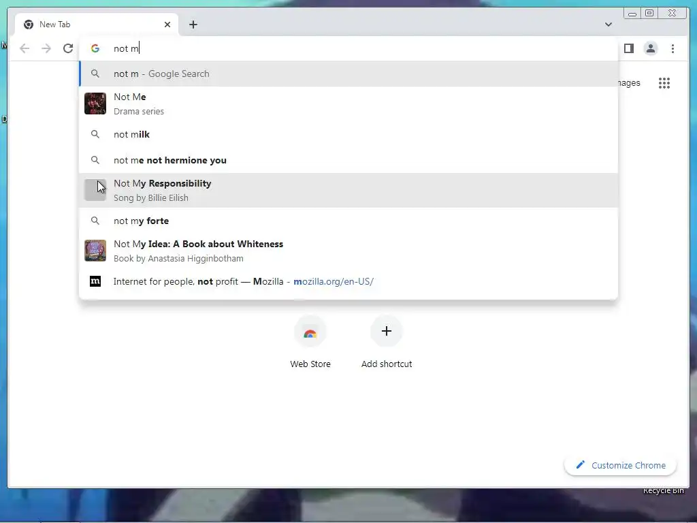
Task: Select 'not me not hermione you' suggestion
Action: coord(348,160)
